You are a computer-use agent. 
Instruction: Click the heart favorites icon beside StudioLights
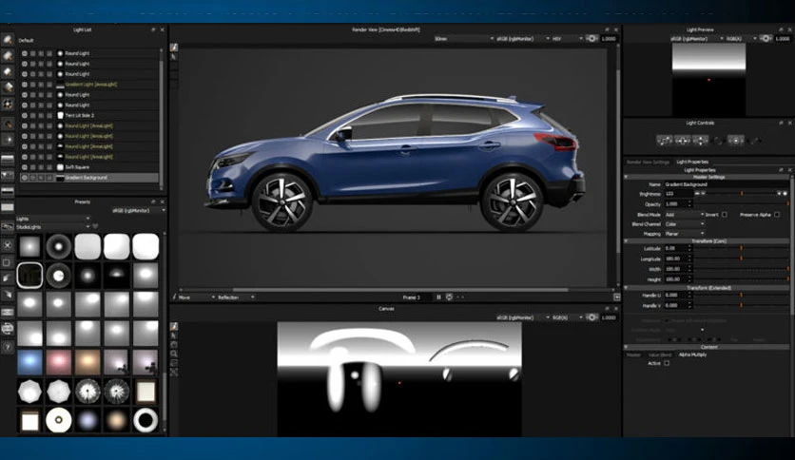coord(95,226)
